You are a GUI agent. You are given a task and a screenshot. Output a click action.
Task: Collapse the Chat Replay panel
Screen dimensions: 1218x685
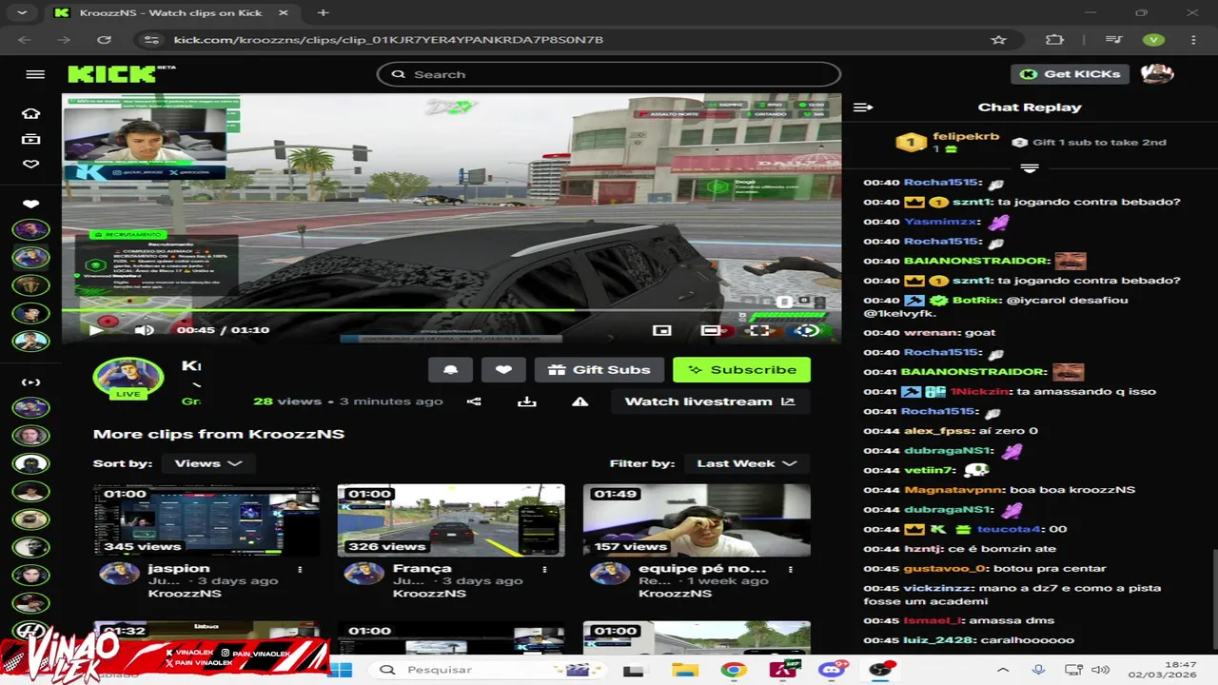click(x=863, y=108)
